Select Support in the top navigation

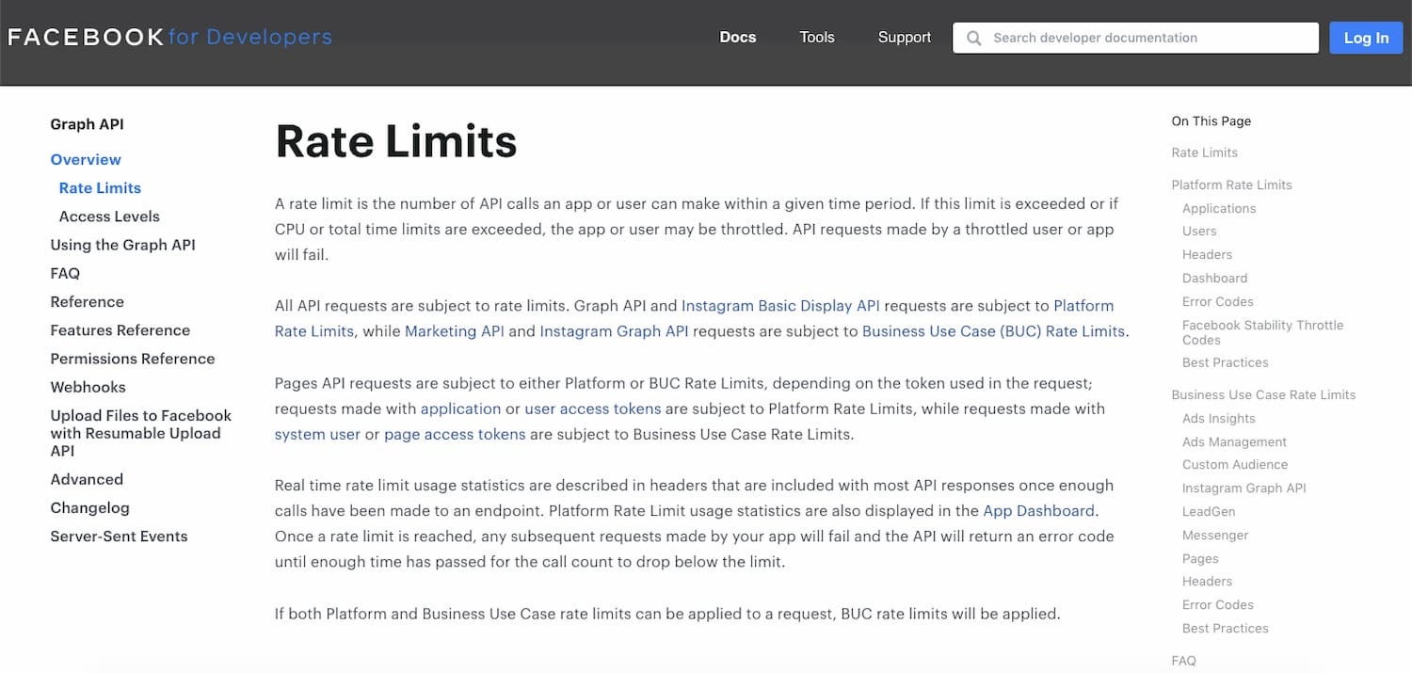pos(904,37)
